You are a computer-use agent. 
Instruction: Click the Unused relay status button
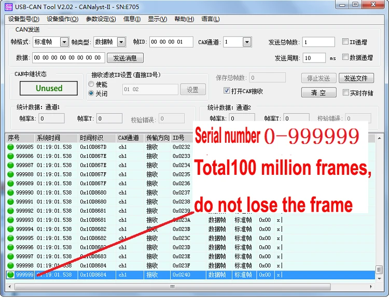[x=49, y=88]
